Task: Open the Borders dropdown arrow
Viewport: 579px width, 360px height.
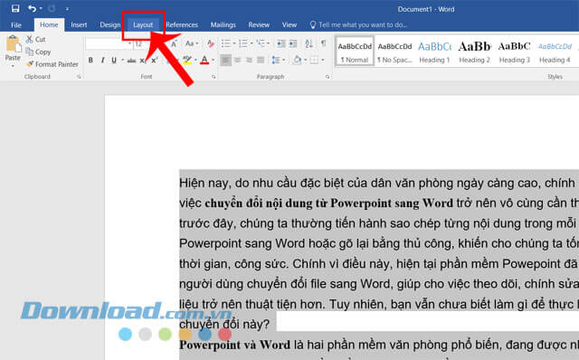Action: [x=323, y=60]
